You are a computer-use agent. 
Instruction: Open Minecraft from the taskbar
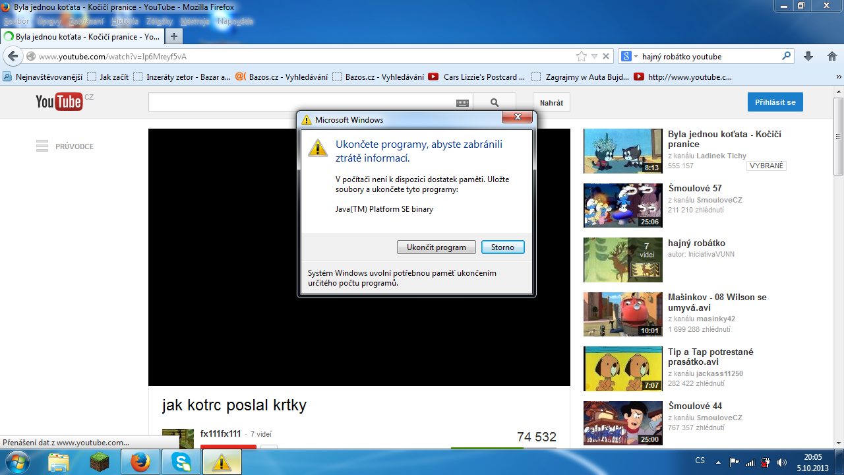coord(100,462)
